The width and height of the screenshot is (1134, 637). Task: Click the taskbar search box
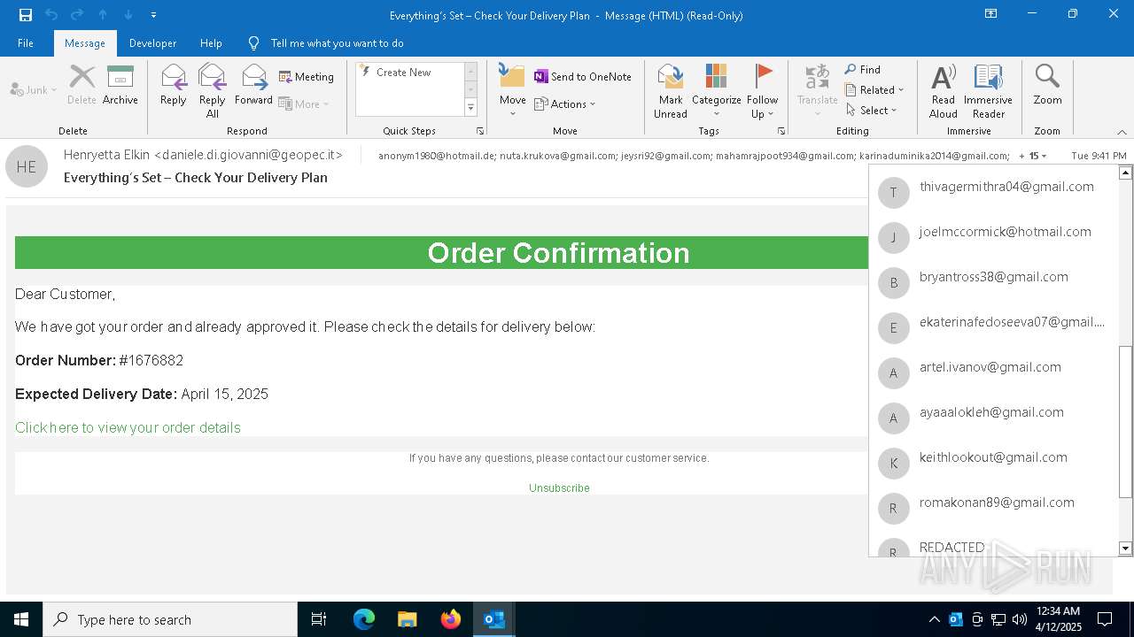coord(170,619)
